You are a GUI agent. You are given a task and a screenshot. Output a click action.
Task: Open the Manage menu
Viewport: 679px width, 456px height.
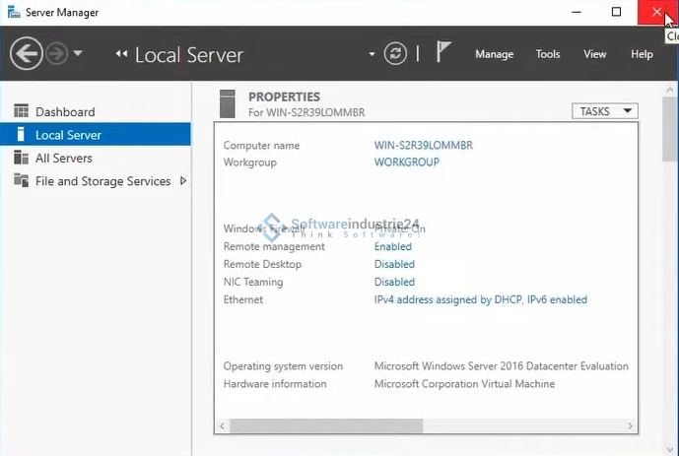494,54
